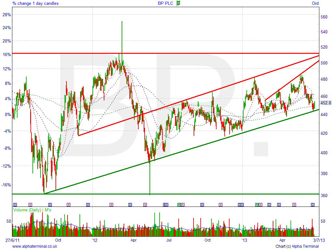
Task: Select the 'Volume (Daily) - M's' legend label
Action: tap(32, 210)
